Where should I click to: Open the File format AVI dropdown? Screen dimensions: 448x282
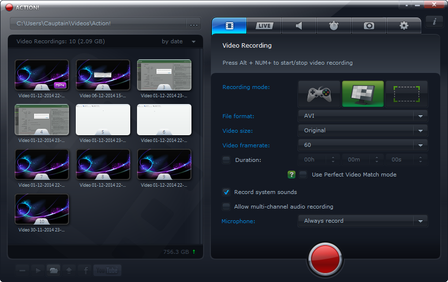pos(363,116)
